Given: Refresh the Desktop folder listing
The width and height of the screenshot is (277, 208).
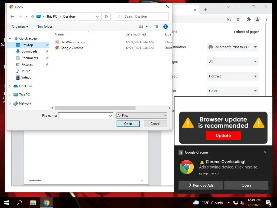Looking at the screenshot, I should [106, 17].
